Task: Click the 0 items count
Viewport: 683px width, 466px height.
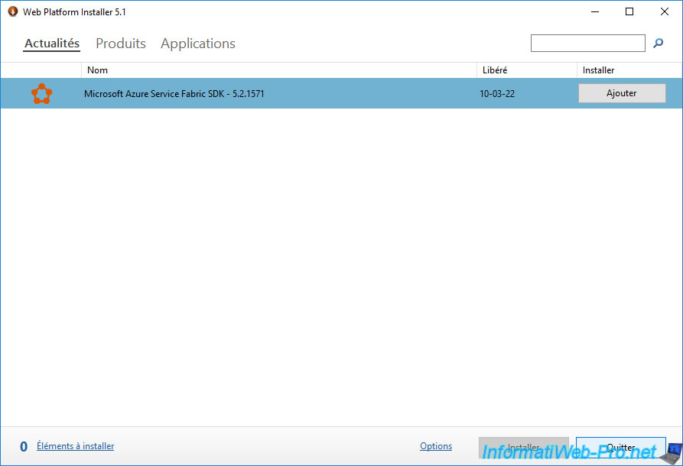Action: tap(24, 446)
